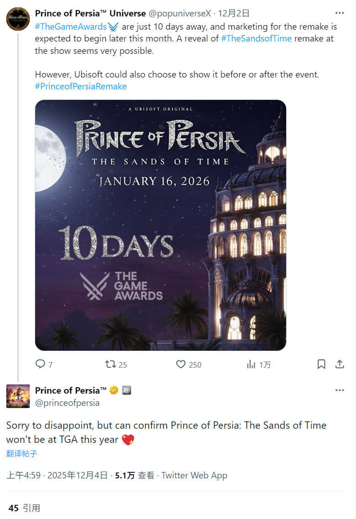This screenshot has height=519, width=356.
Task: Open the official Prince of Persia avatar
Action: click(18, 396)
